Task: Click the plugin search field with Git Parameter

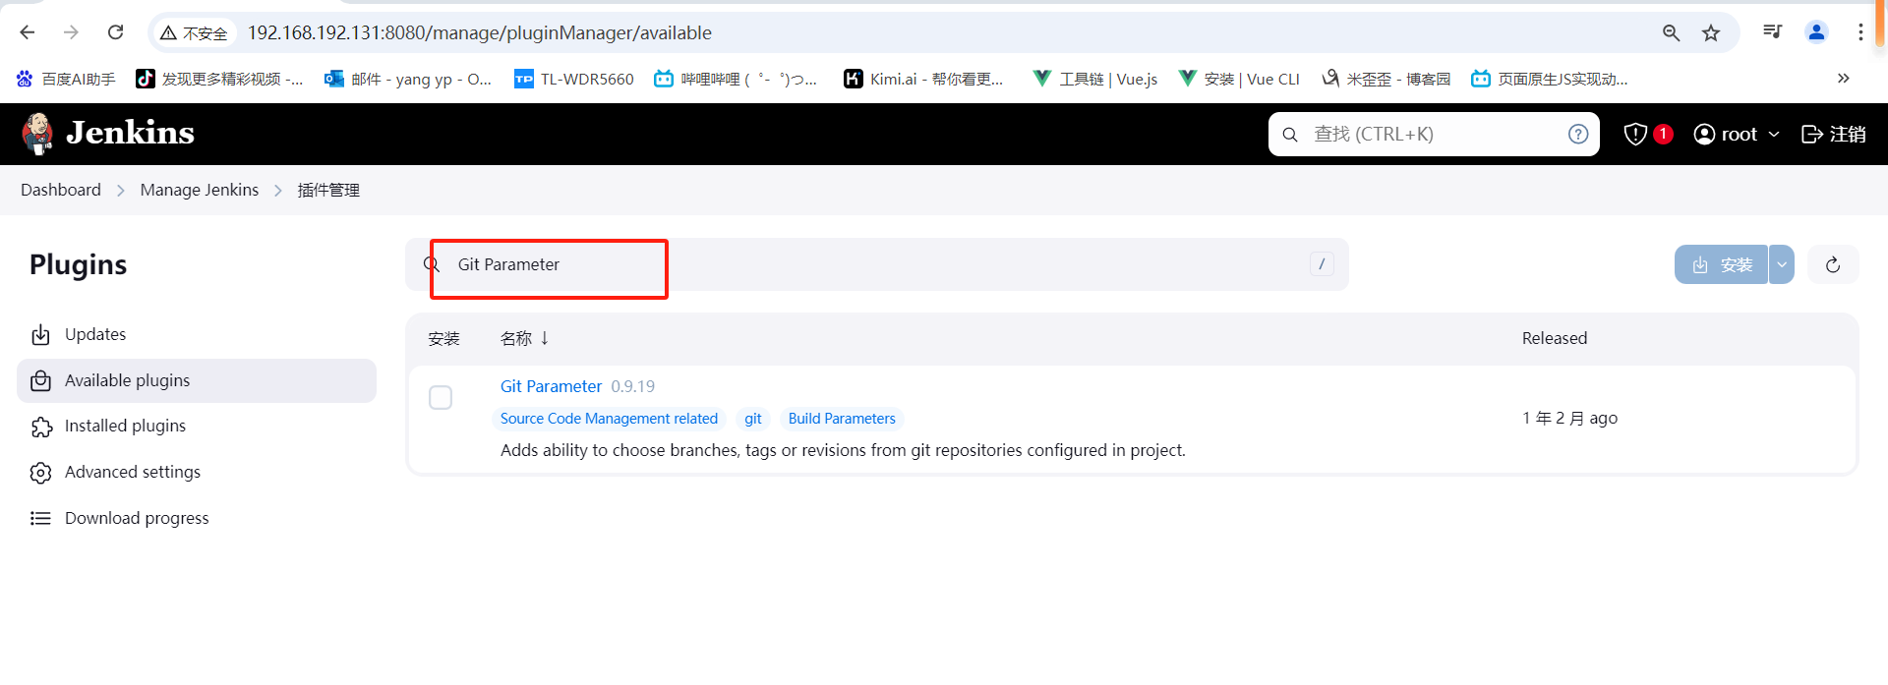Action: pyautogui.click(x=877, y=264)
